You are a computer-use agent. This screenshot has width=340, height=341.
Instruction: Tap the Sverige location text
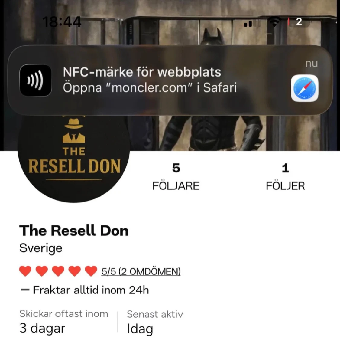click(41, 248)
